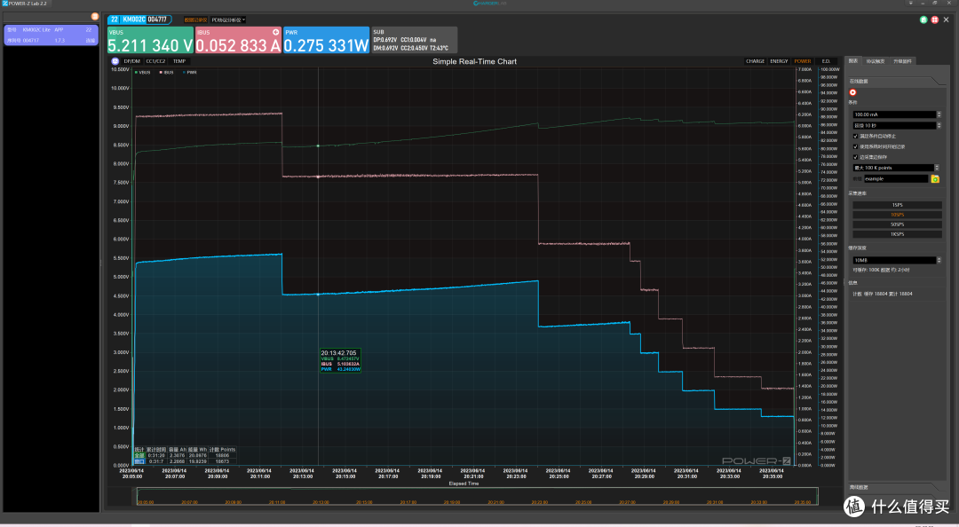Select the orange data logger tab
This screenshot has height=527, width=959.
(x=195, y=20)
